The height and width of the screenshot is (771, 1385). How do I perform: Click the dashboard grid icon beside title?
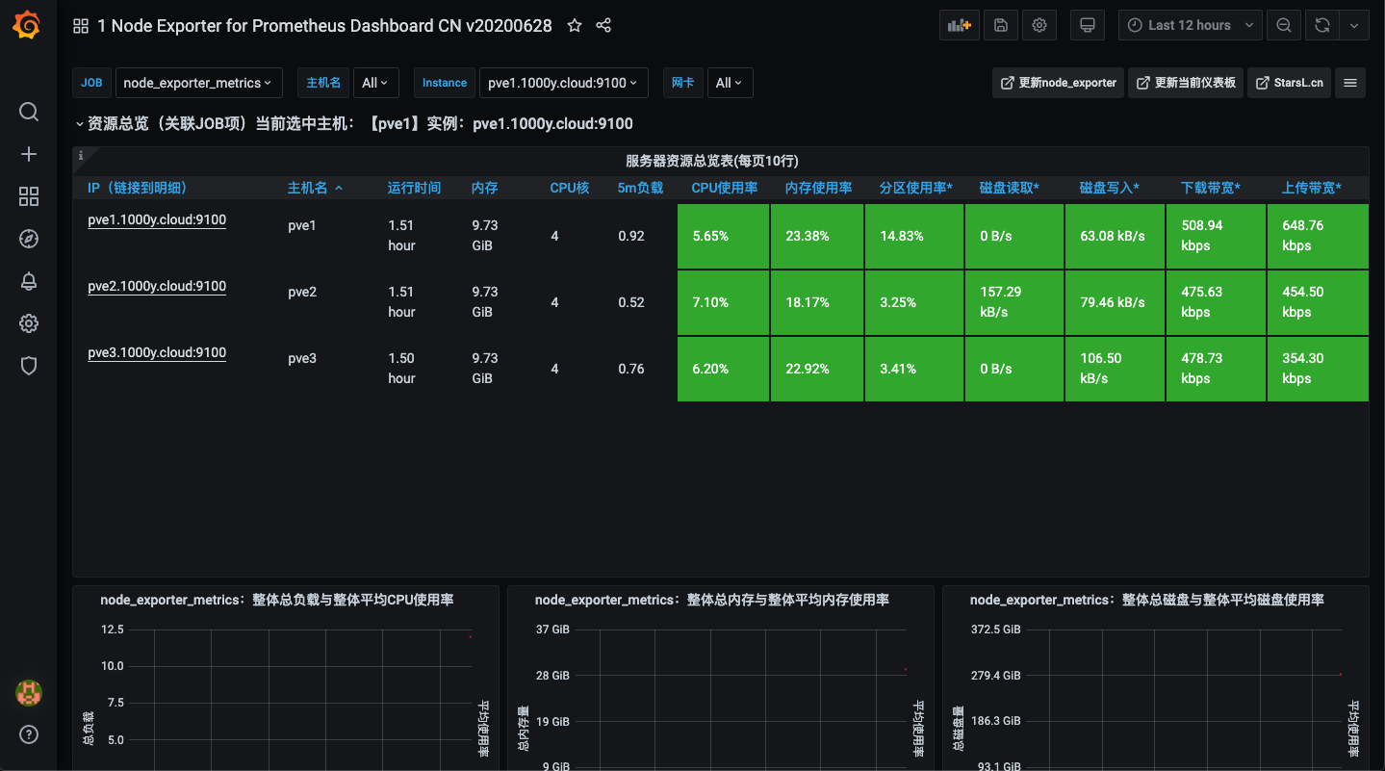81,26
